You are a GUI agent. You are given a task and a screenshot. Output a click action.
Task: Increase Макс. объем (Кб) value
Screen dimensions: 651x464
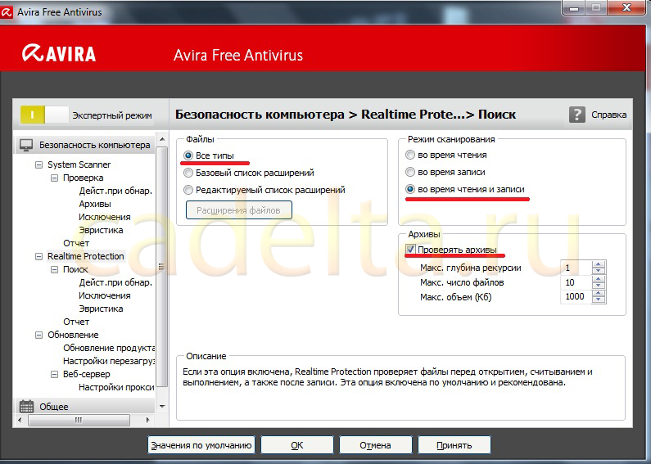click(599, 293)
